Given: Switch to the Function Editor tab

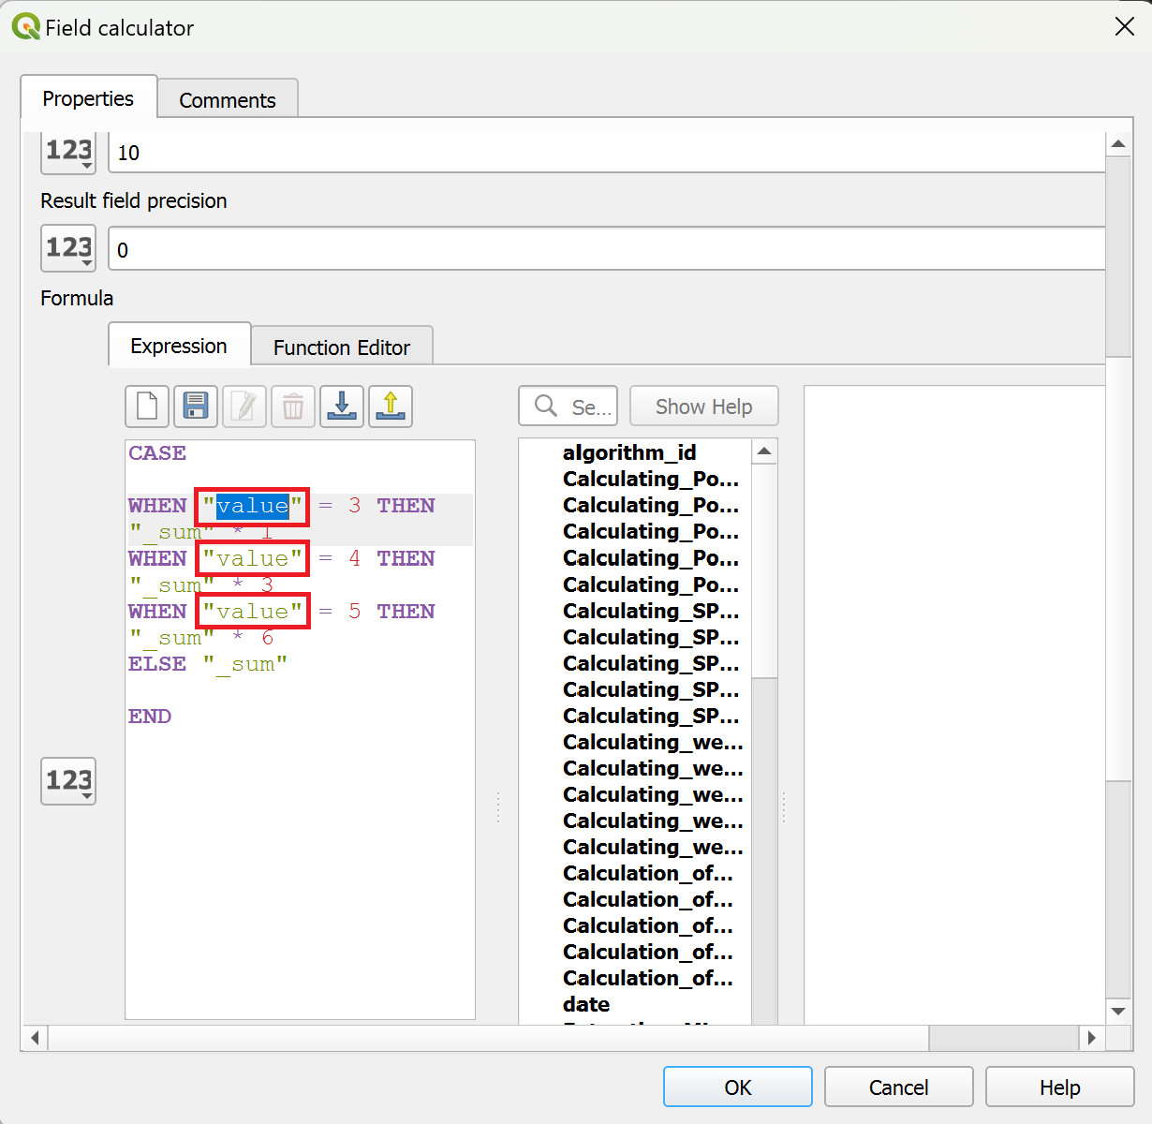Looking at the screenshot, I should [x=342, y=346].
